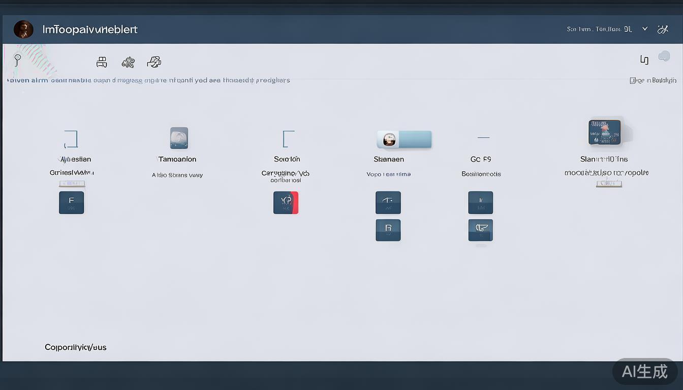The height and width of the screenshot is (390, 683).
Task: Click the small box under GrilresIWalva
Action: [x=72, y=184]
